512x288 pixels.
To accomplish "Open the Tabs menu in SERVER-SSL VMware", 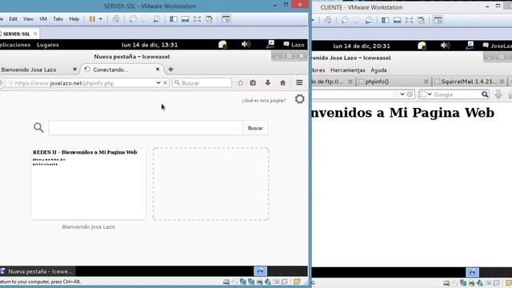I will coord(58,19).
